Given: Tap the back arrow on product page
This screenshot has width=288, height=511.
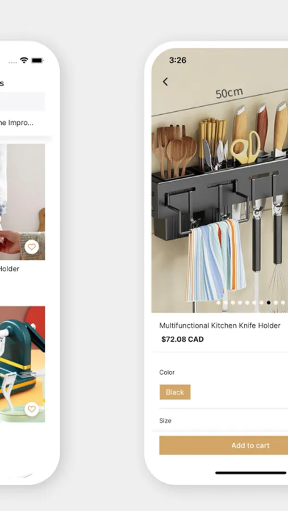Looking at the screenshot, I should pos(165,82).
